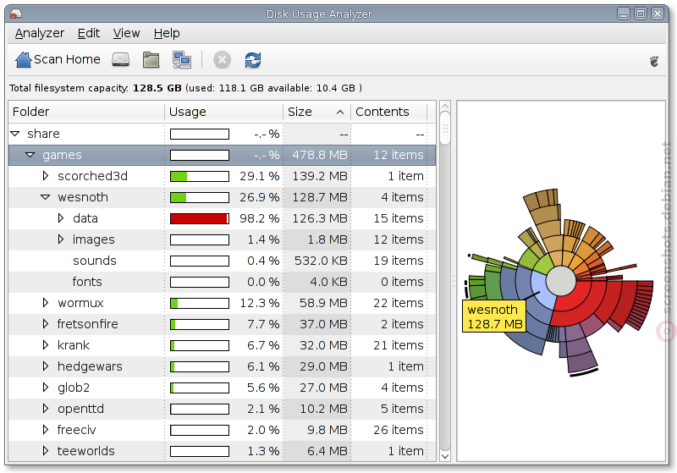Click the 22 items contents cell
Image resolution: width=677 pixels, height=473 pixels.
pos(399,303)
